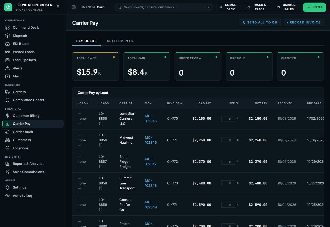Open Reports & Analytics

pyautogui.click(x=33, y=164)
